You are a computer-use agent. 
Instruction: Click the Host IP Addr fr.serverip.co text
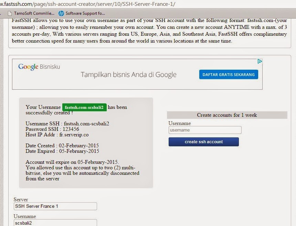pyautogui.click(x=57, y=135)
